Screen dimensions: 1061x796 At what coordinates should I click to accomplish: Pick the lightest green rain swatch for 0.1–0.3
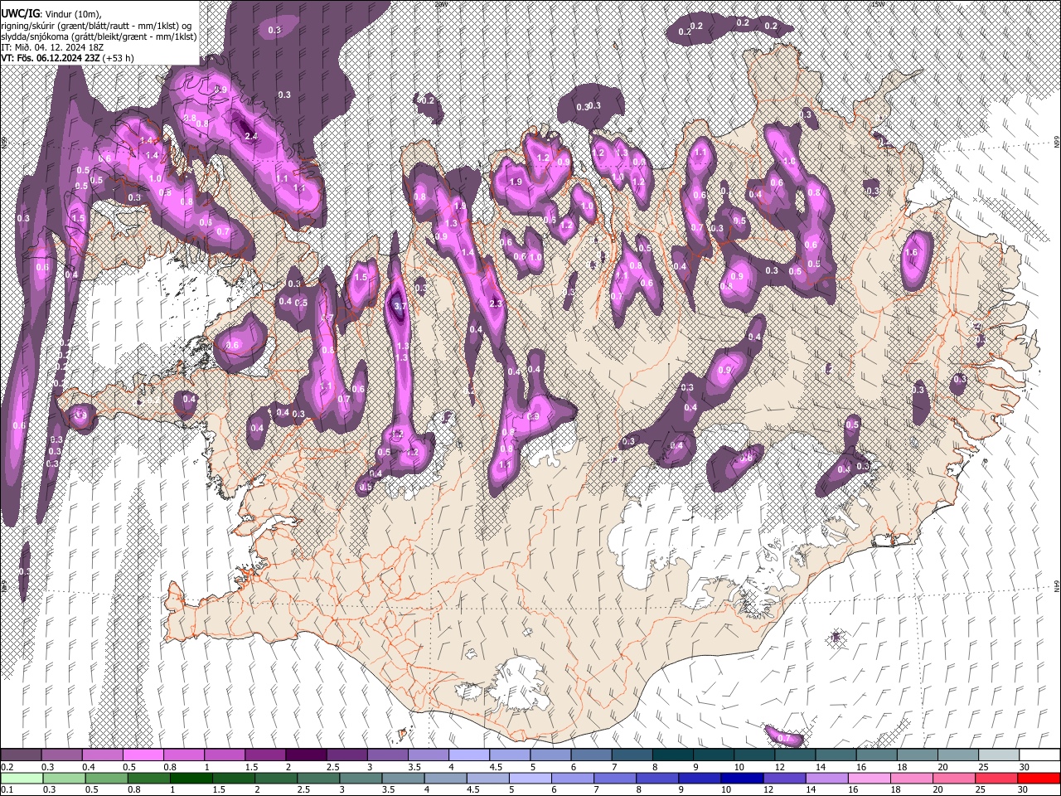[21, 778]
